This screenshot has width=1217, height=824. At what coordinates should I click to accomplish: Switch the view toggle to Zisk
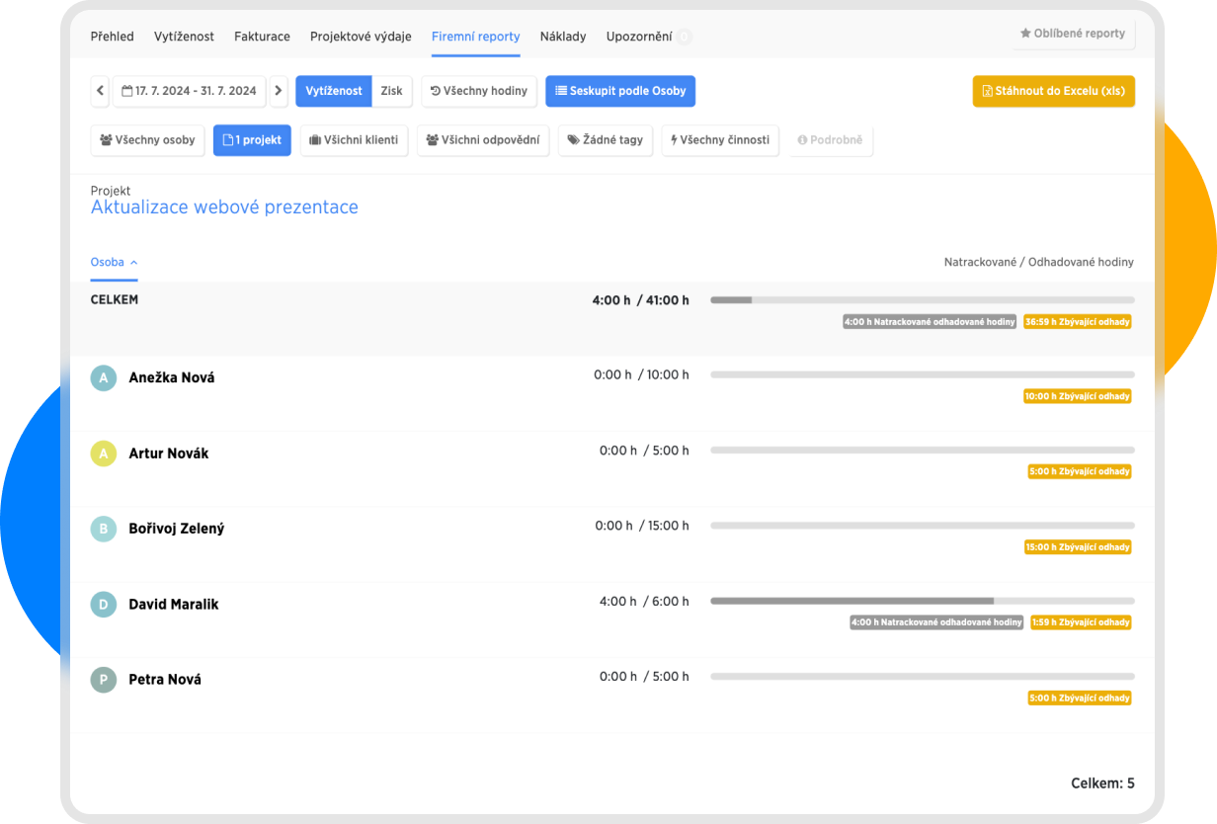tap(392, 91)
